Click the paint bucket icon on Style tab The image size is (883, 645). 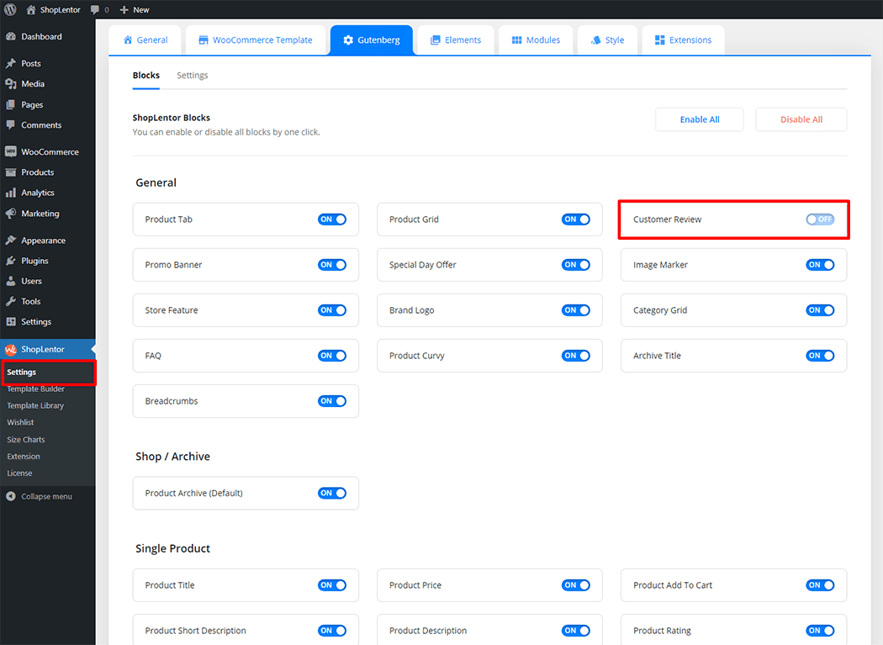(x=595, y=40)
